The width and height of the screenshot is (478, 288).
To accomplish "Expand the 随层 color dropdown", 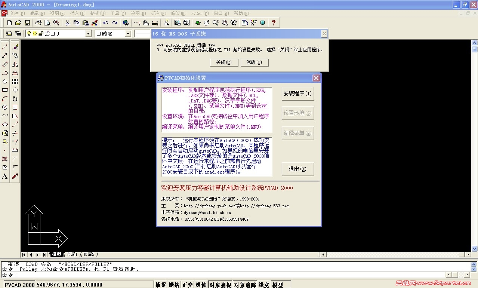I will (x=128, y=34).
